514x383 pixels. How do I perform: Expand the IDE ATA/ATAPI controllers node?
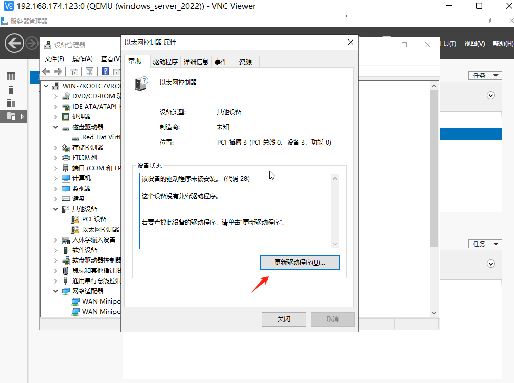(56, 107)
